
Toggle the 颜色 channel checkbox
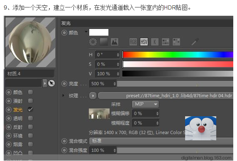(31, 92)
